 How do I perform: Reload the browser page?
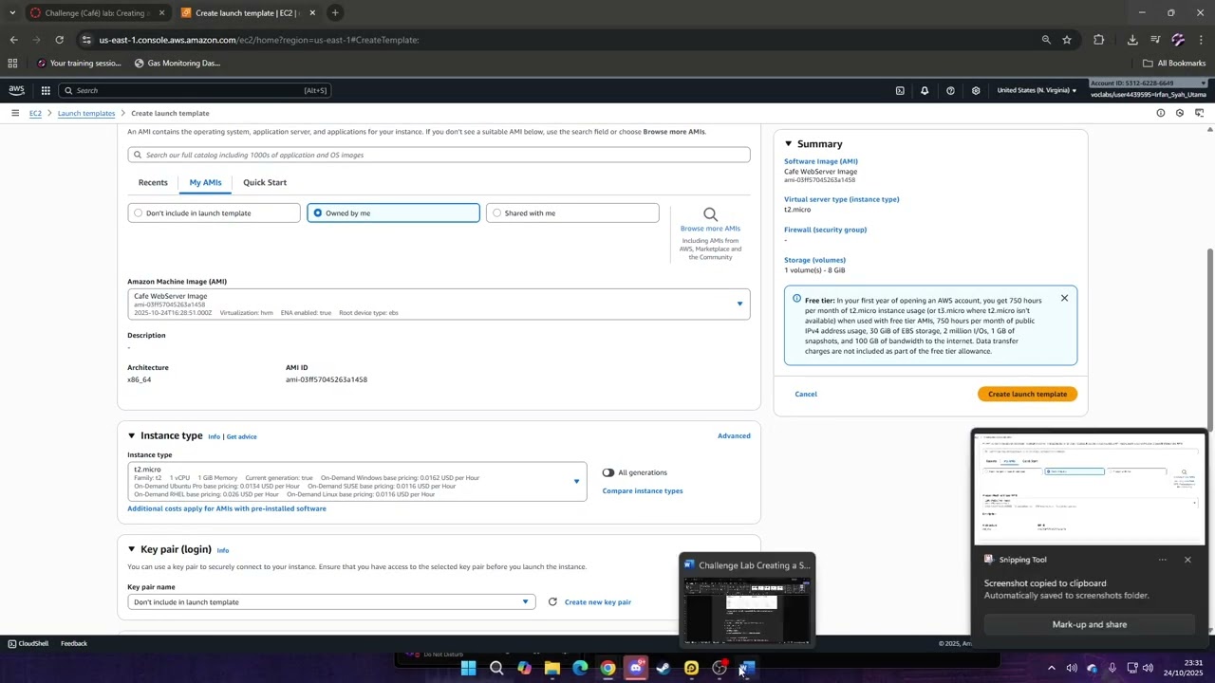(59, 40)
